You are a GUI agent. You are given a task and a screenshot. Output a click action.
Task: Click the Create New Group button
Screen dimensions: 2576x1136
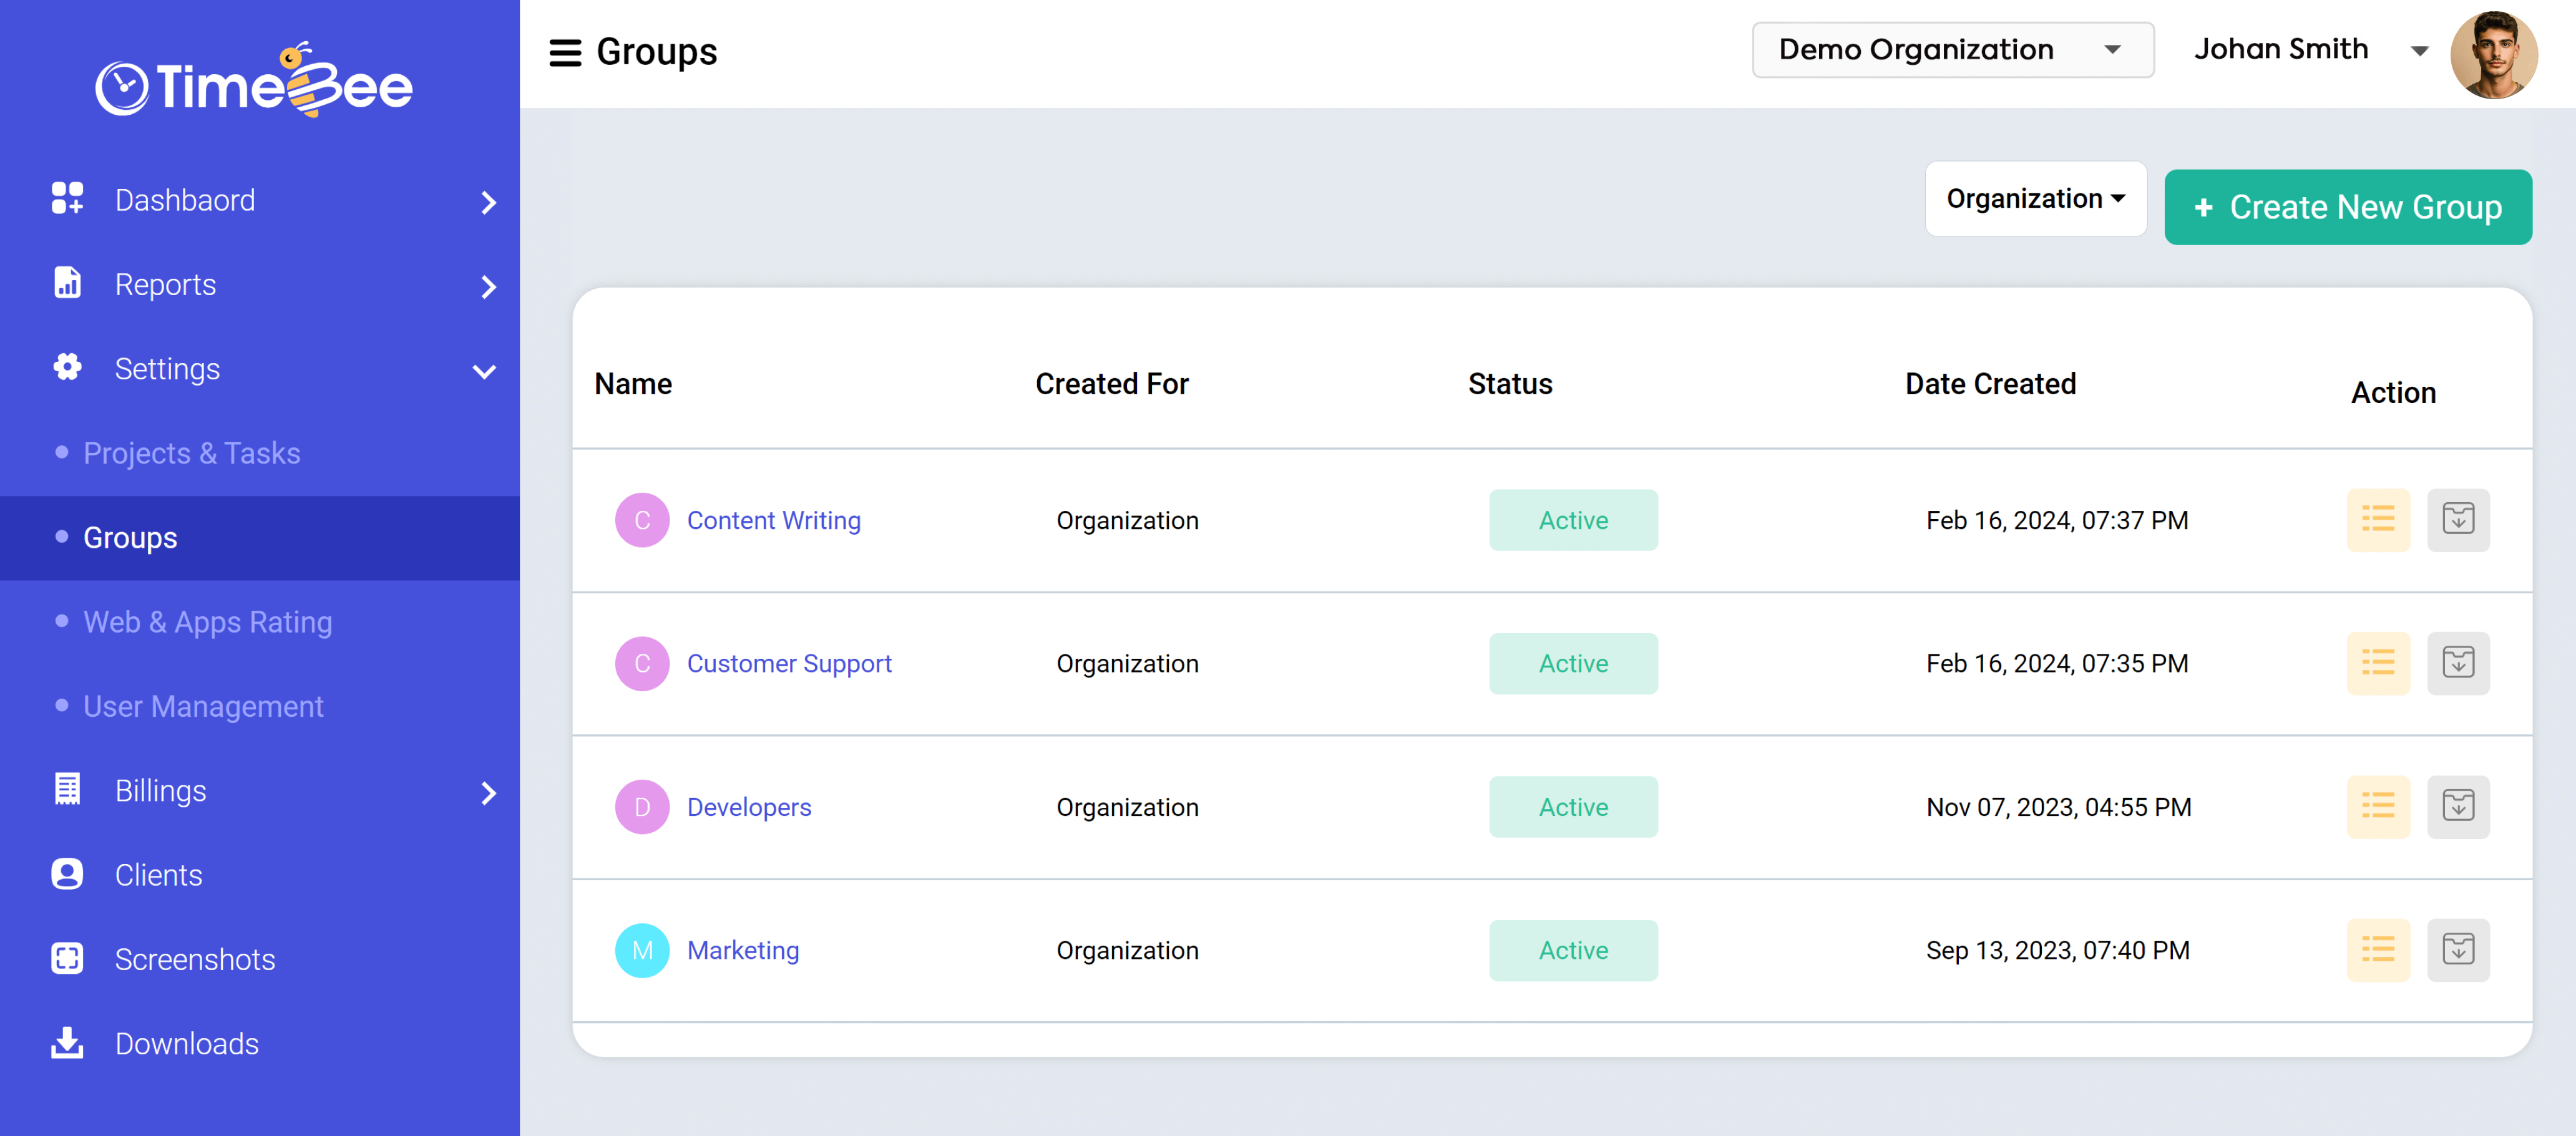coord(2347,207)
